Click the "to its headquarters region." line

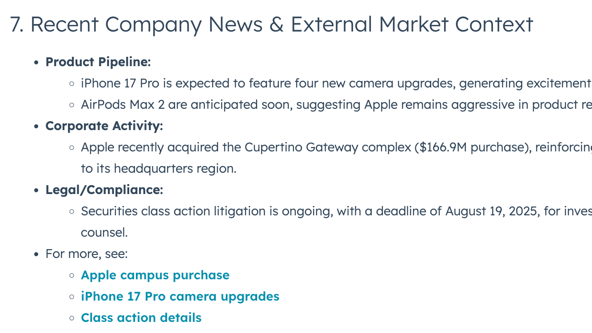pyautogui.click(x=159, y=169)
